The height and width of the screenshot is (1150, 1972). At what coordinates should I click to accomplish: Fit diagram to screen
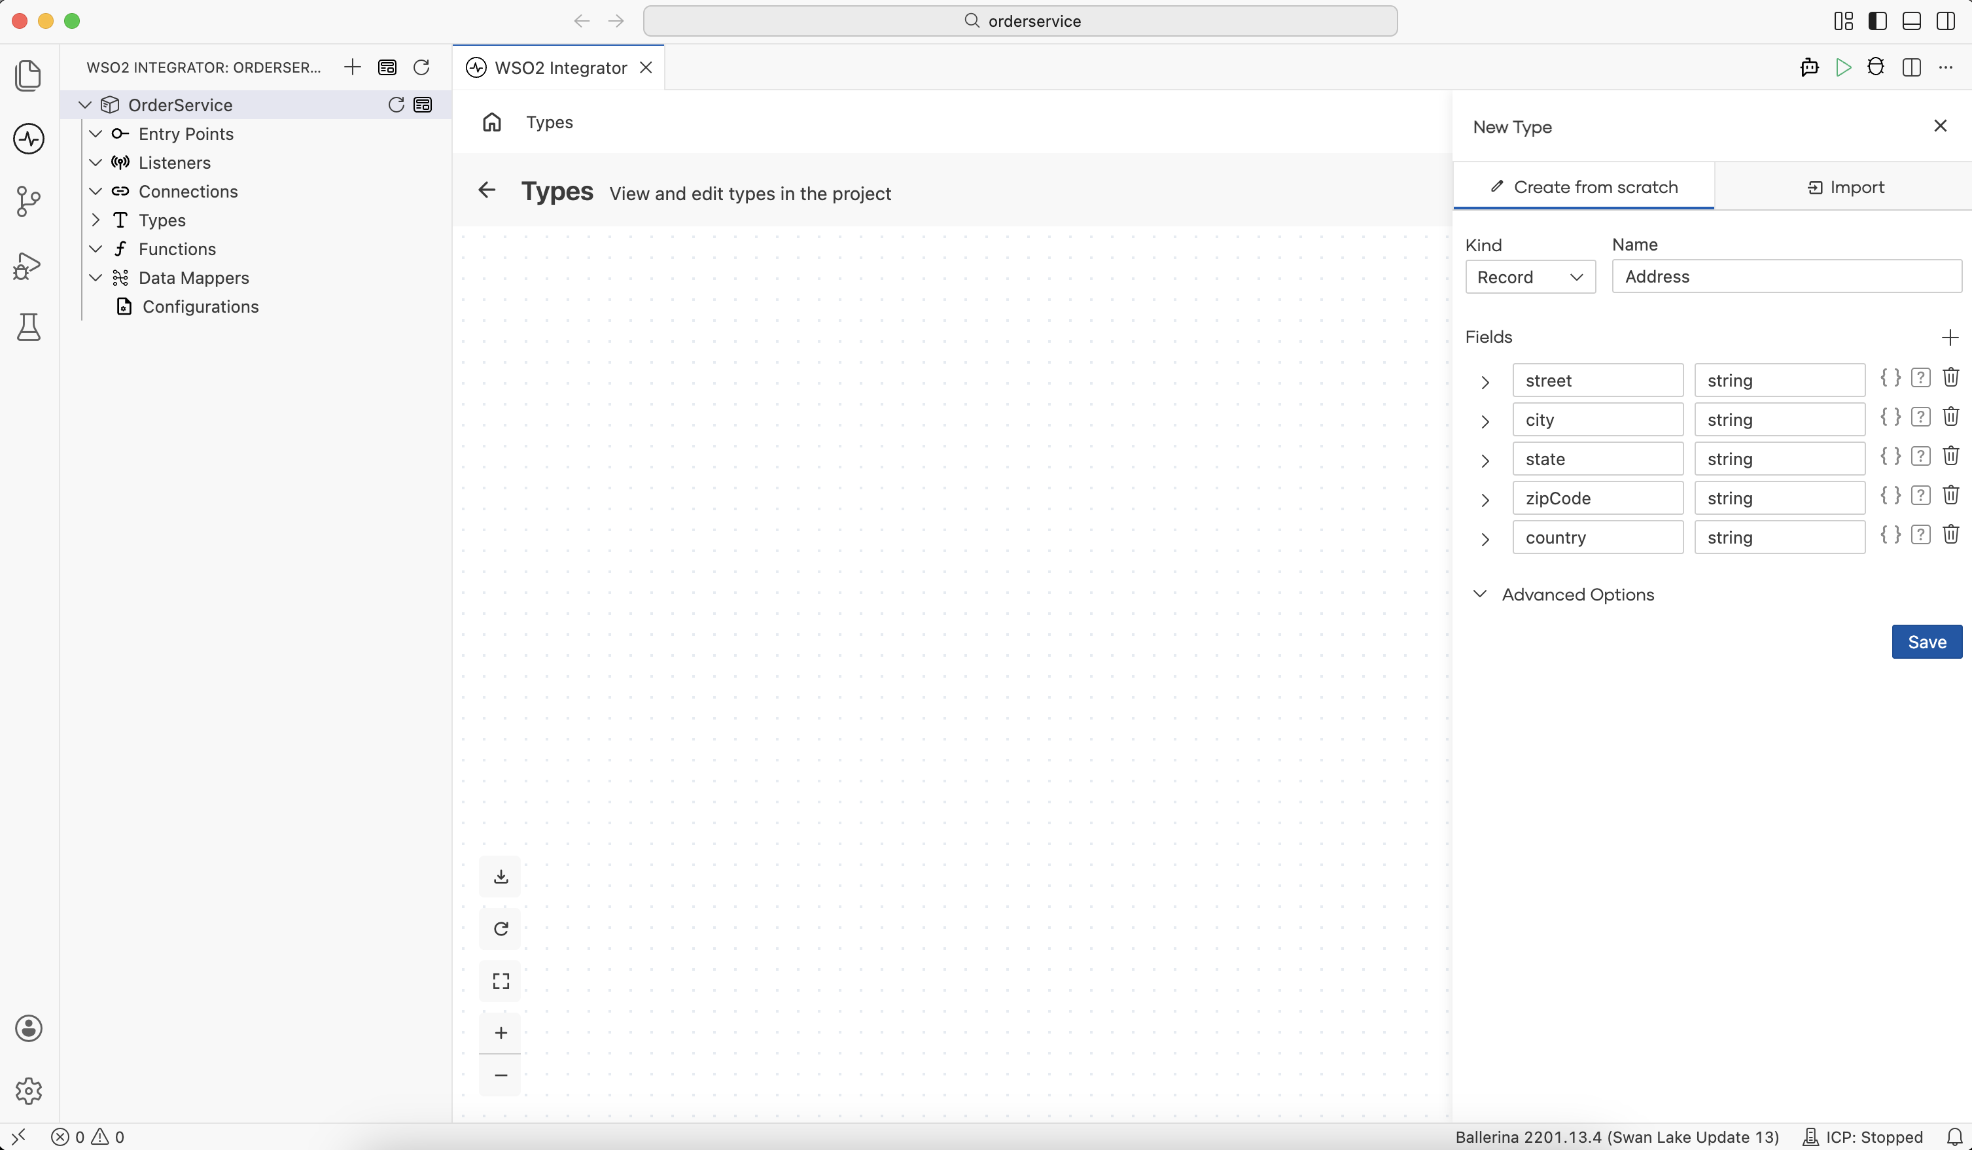[501, 981]
